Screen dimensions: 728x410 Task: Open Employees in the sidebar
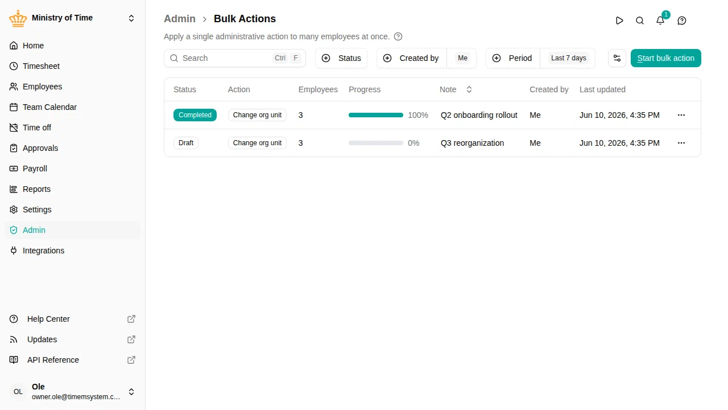pyautogui.click(x=73, y=87)
